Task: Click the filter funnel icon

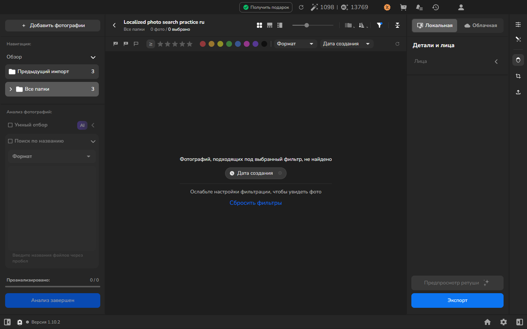Action: coord(380,25)
